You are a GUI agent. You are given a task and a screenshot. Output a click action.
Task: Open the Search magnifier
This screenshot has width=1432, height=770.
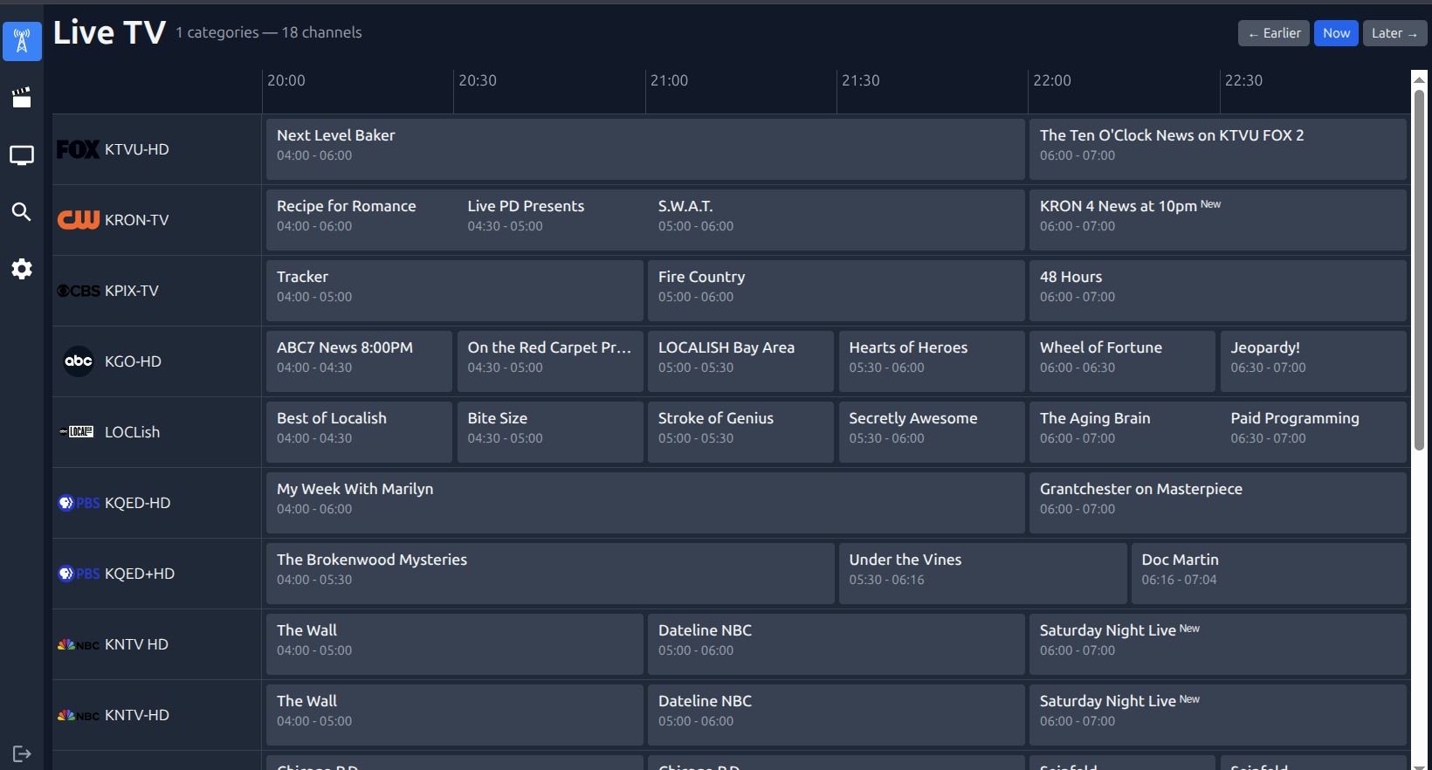point(22,212)
